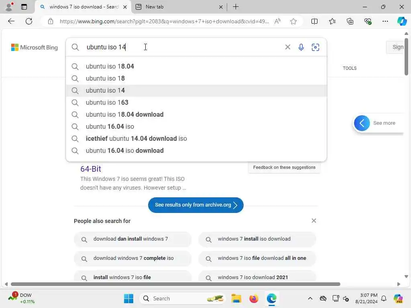Open Collections panel
This screenshot has width=411, height=308.
pyautogui.click(x=350, y=21)
